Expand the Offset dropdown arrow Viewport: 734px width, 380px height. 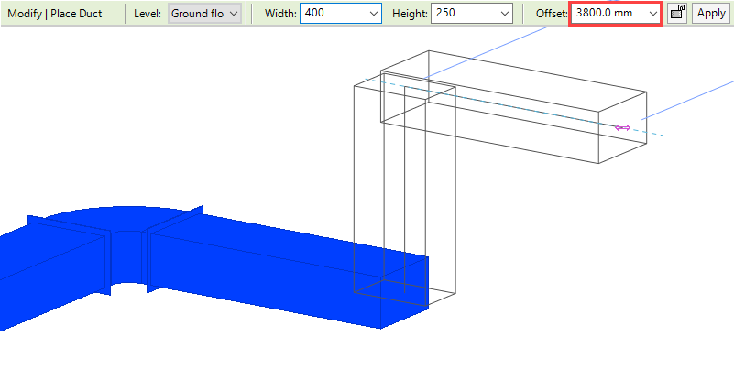(653, 14)
